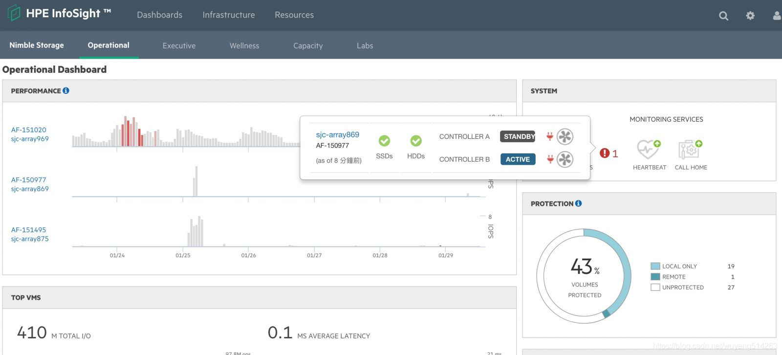Click the Operational Dashboard heading
Screen dimensions: 782x355
(x=54, y=69)
